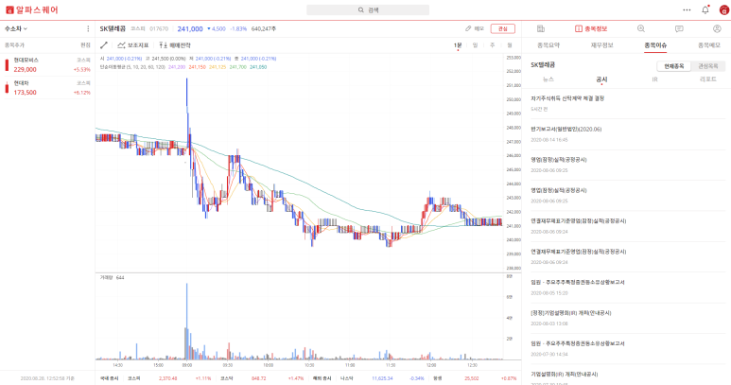Open 보조지표 chart indicators
Screen dimensions: 731x385
coord(133,45)
